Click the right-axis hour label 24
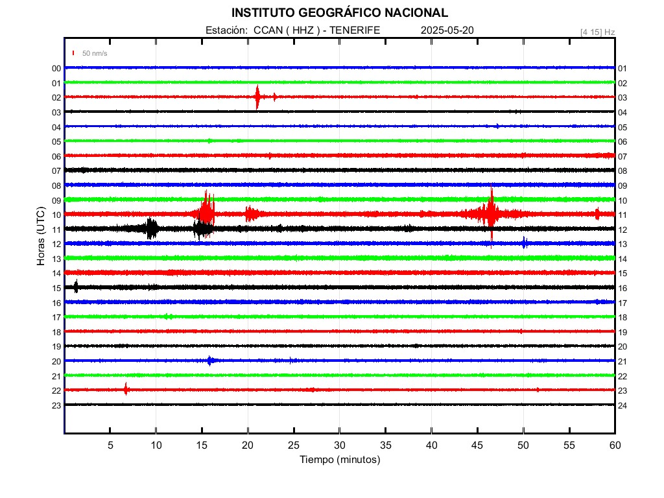Screen dimensions: 664x498 pos(622,406)
